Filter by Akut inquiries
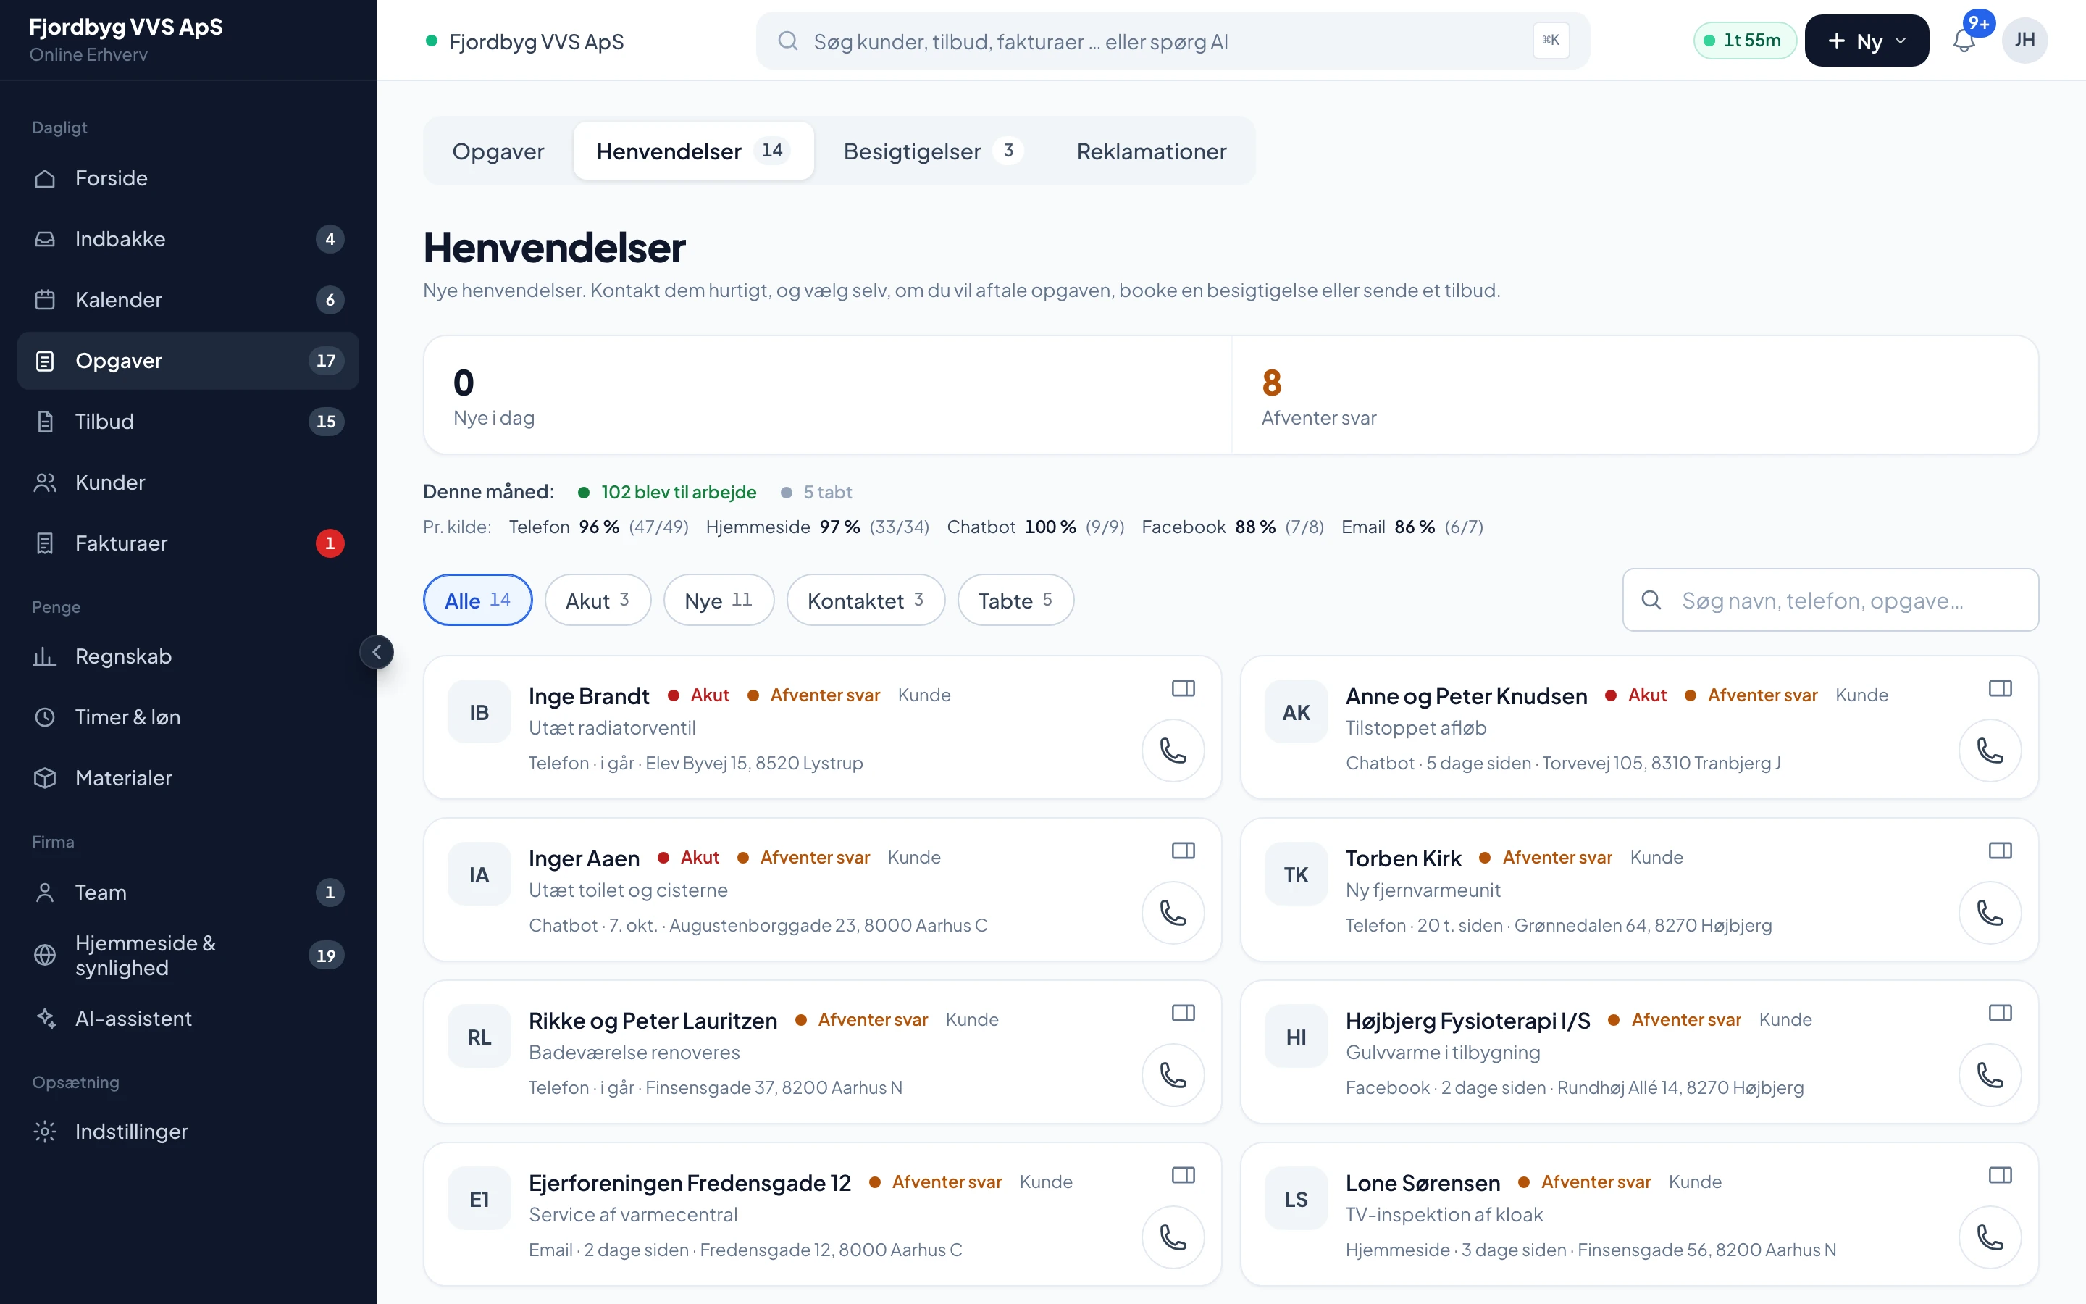 [598, 601]
